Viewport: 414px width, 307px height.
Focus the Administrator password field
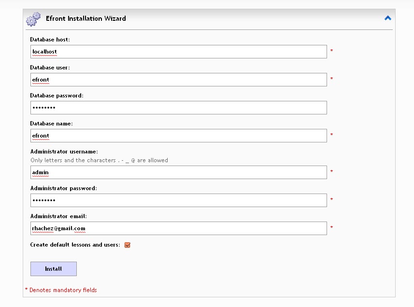tap(178, 200)
